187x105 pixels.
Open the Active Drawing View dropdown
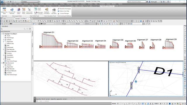click(x=16, y=32)
